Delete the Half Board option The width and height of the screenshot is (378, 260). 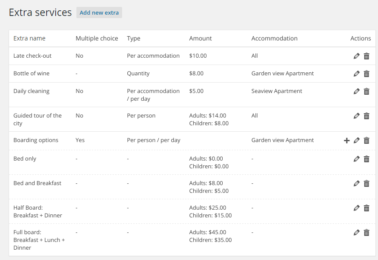366,208
